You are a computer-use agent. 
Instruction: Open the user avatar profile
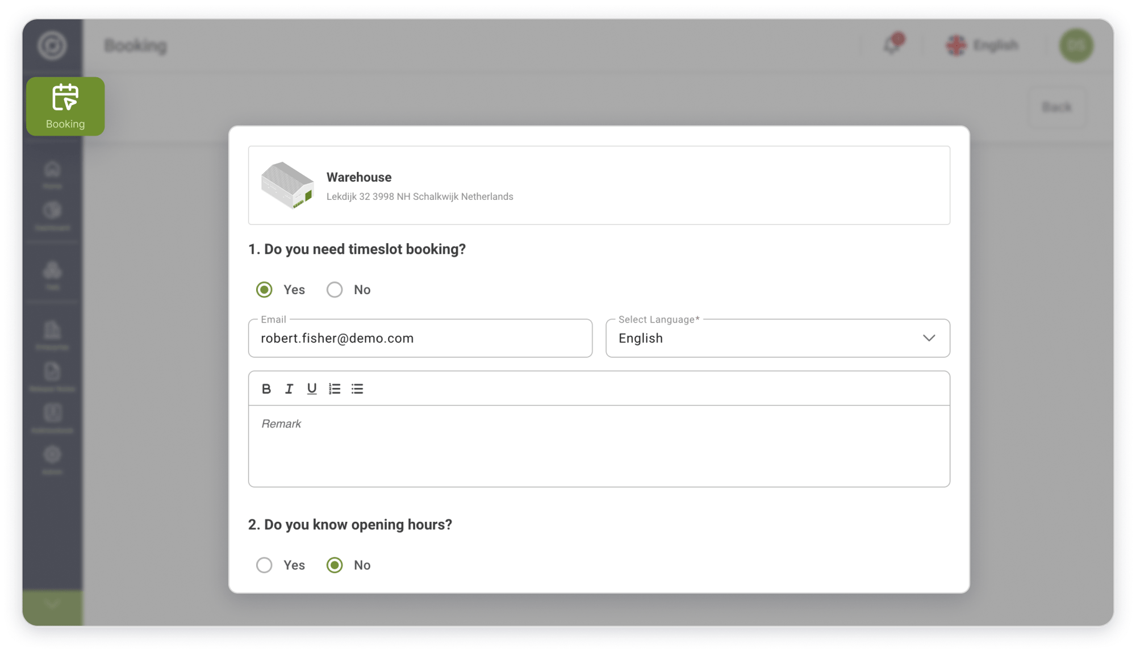click(x=1076, y=45)
